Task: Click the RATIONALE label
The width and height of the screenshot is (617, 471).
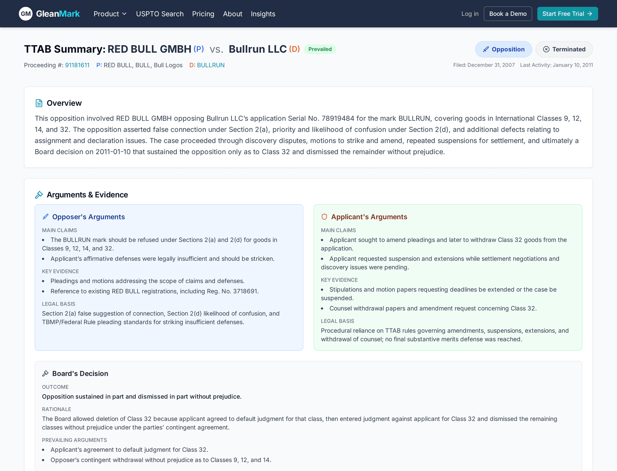Action: (57, 409)
